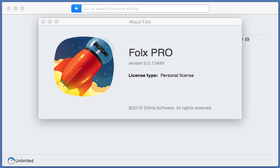Click the blue plus add-download button
The height and width of the screenshot is (168, 280).
[x=76, y=8]
